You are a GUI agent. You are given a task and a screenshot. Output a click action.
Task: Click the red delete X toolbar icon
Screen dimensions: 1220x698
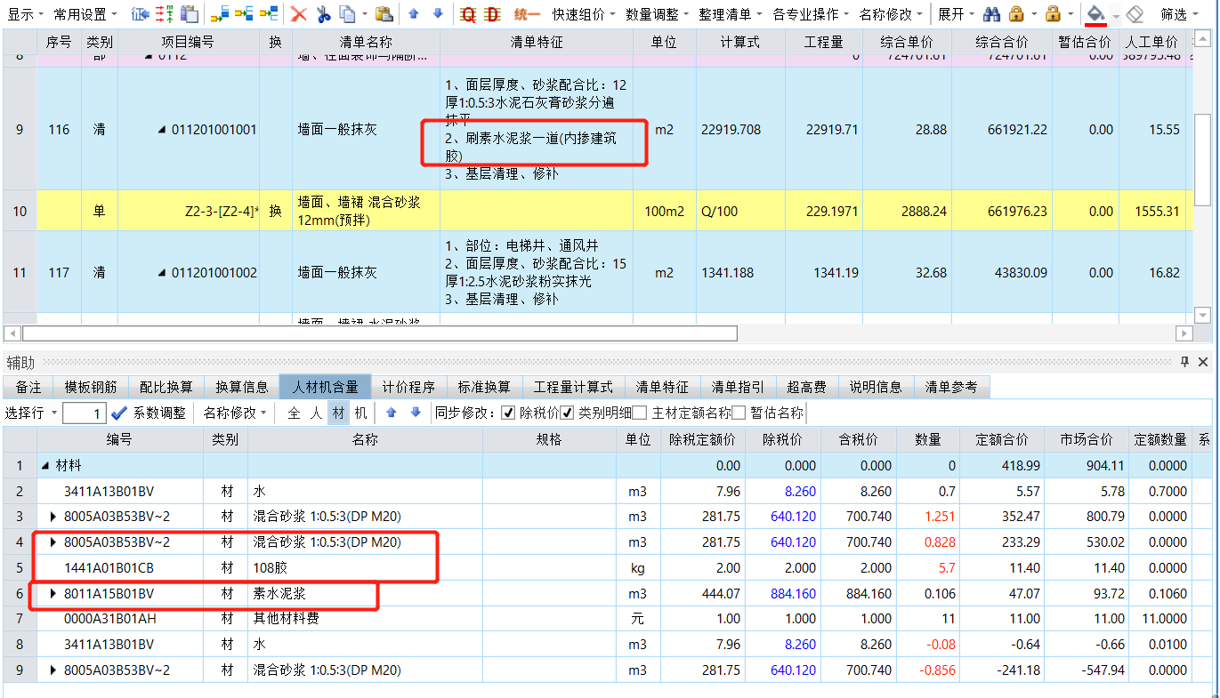[x=298, y=13]
